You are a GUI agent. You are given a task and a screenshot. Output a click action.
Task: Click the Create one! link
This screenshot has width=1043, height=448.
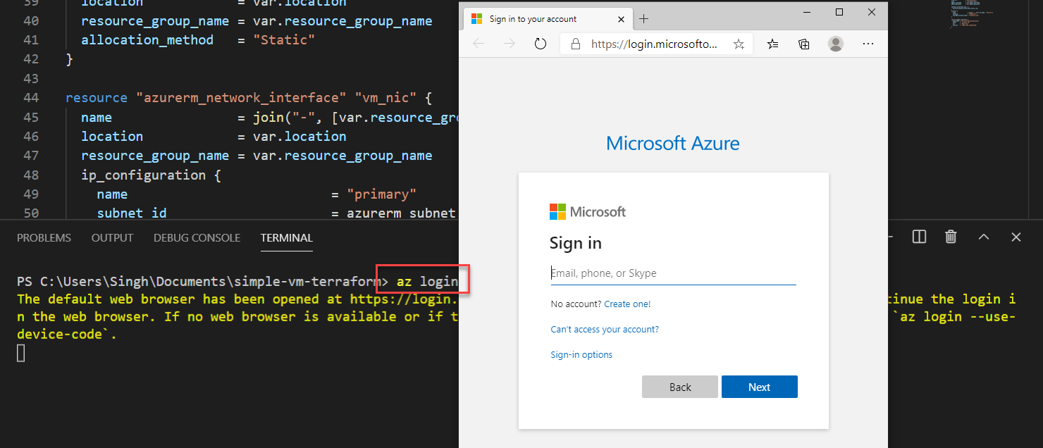(627, 304)
